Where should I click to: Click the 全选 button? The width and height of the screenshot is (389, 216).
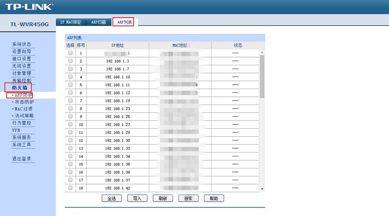click(x=112, y=198)
